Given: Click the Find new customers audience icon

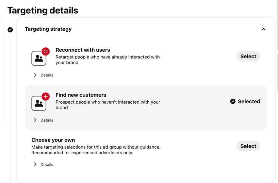Looking at the screenshot, I should (39, 103).
